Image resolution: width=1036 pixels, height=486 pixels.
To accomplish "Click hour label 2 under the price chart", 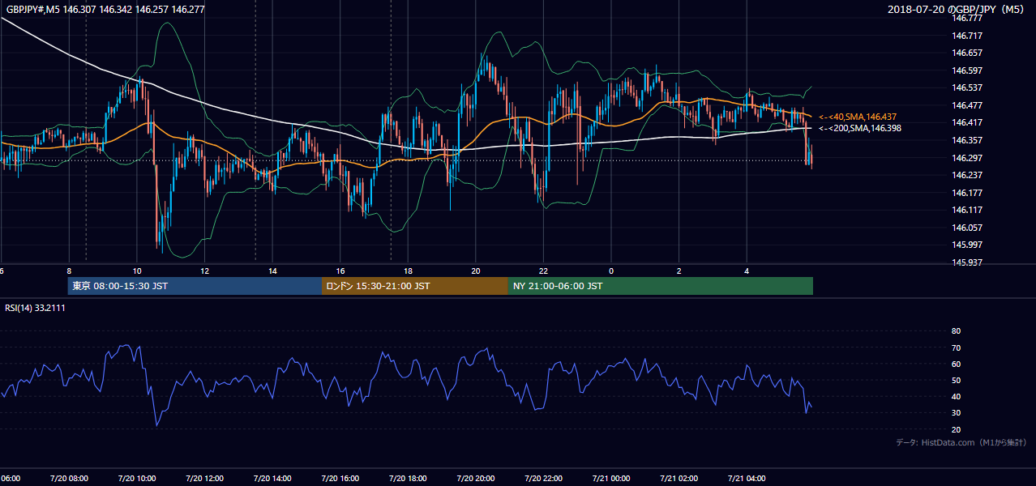I will pos(679,271).
